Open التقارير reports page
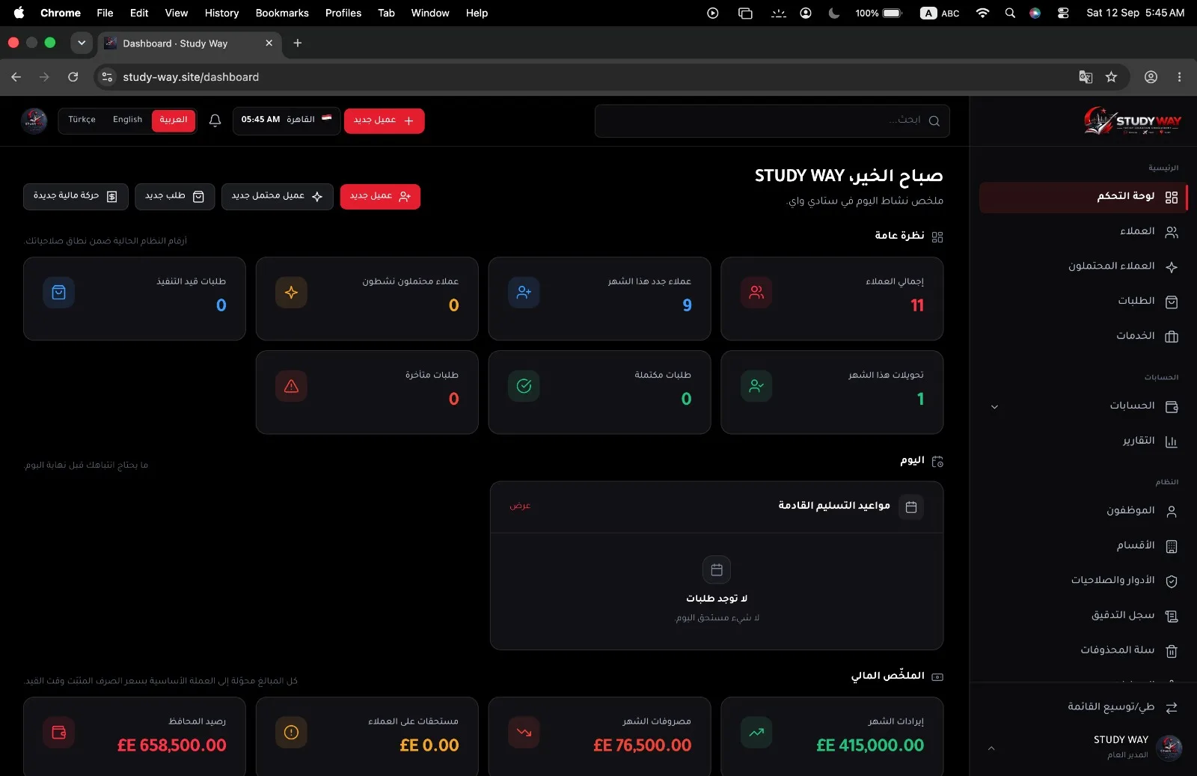Screen dimensions: 1197x776 1083,442
